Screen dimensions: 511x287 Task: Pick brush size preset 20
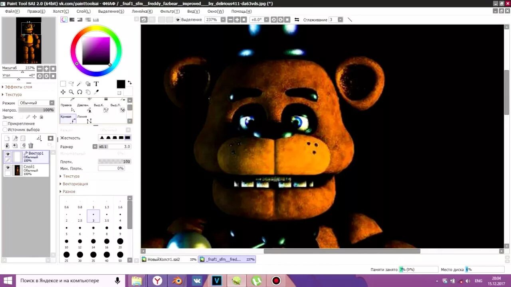click(120, 244)
